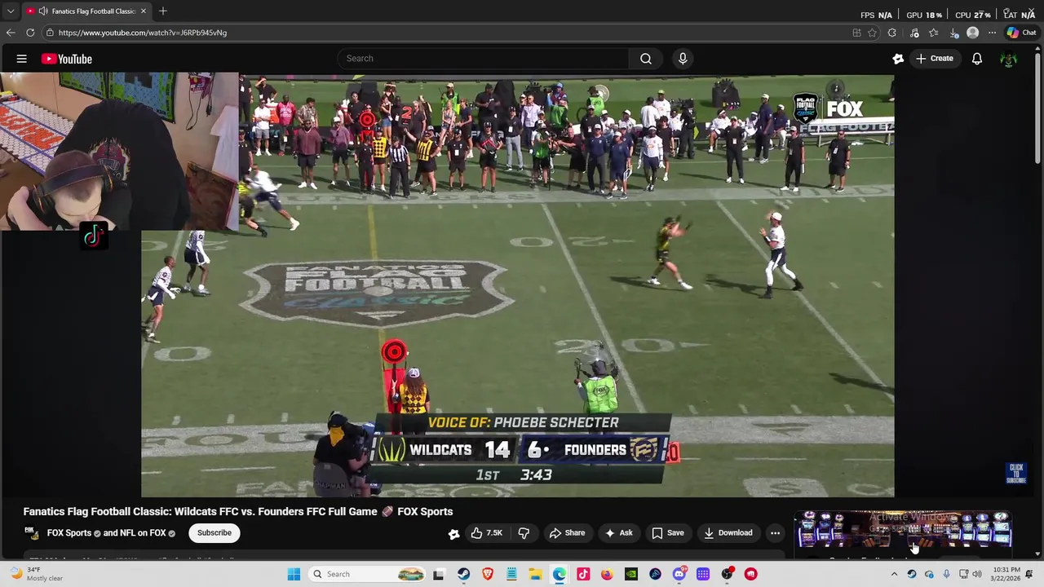The image size is (1044, 587).
Task: Open a new browser tab
Action: (162, 11)
